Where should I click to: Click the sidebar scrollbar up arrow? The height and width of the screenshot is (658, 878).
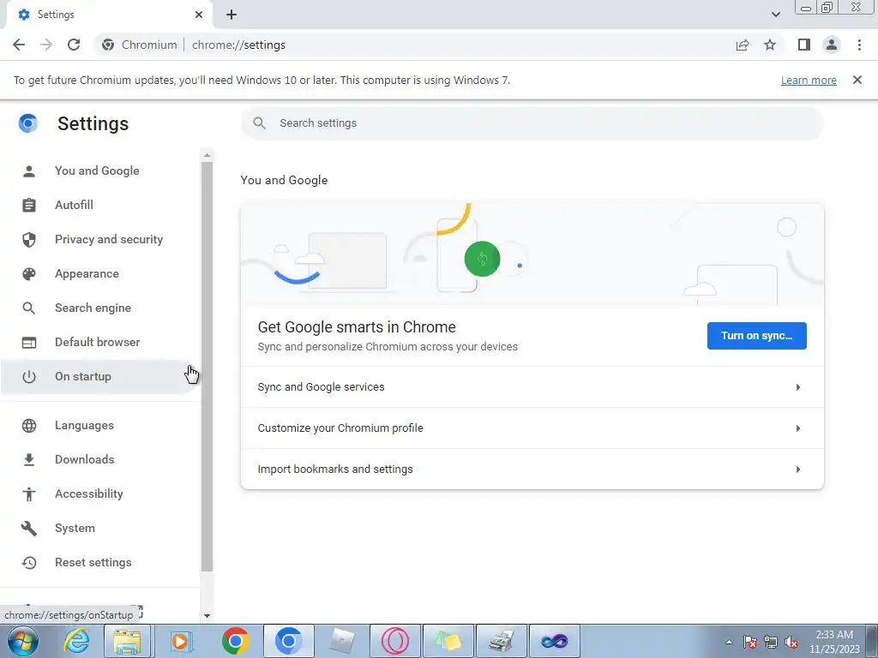pos(207,155)
